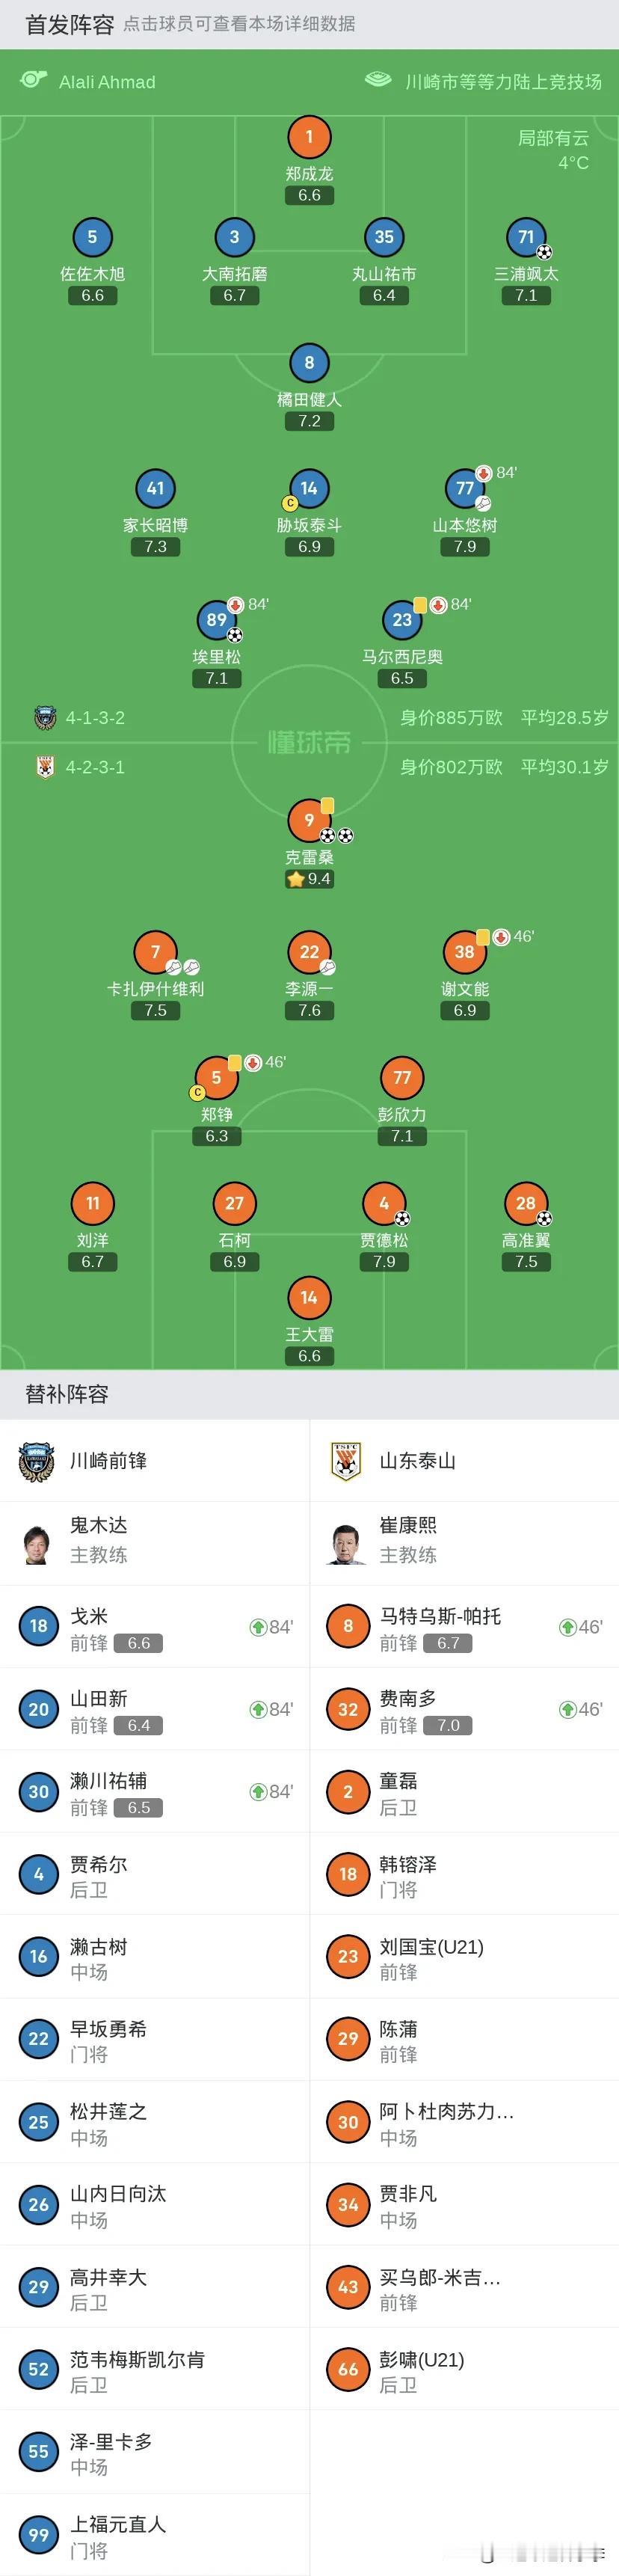This screenshot has width=619, height=2576.
Task: Open 王大雷 number 14 goalkeeper icon
Action: pyautogui.click(x=309, y=1298)
